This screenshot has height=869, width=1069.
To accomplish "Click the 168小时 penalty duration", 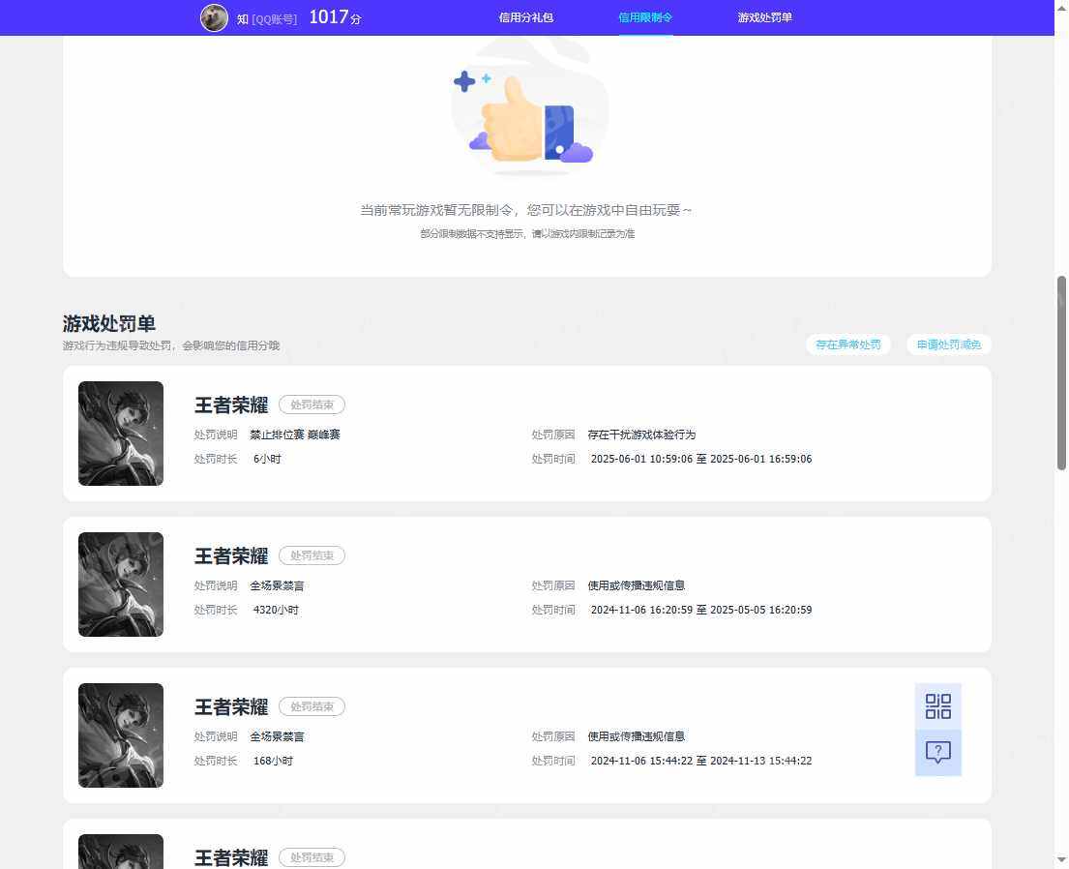I will tap(274, 761).
